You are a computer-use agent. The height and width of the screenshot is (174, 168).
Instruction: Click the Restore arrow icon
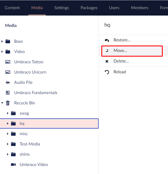(107, 40)
